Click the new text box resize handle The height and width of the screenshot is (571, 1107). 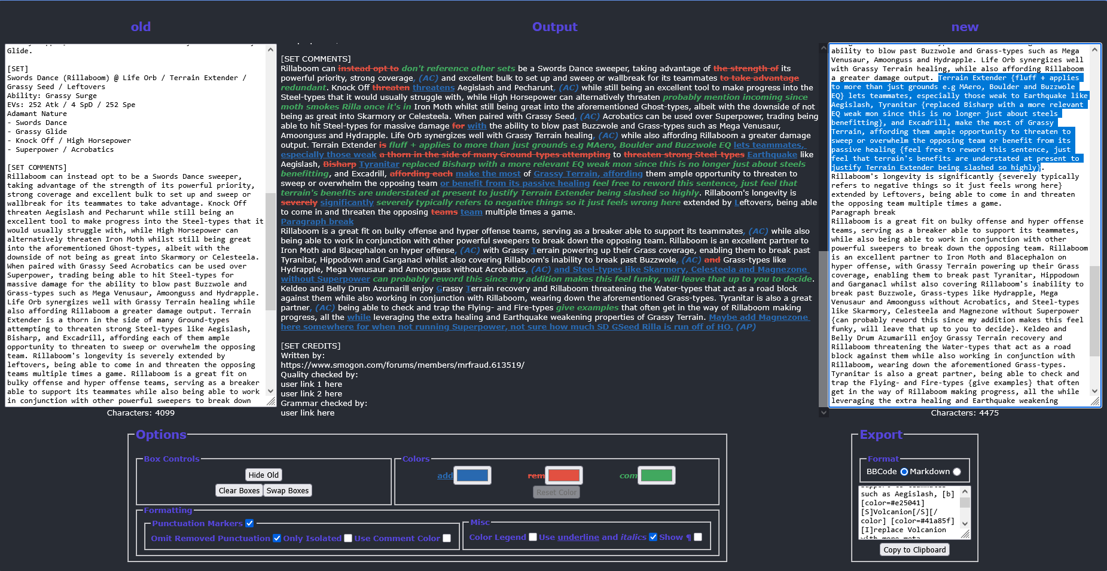[1095, 402]
